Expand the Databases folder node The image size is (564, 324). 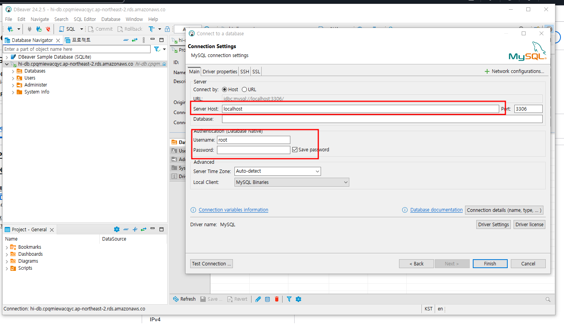tap(13, 71)
